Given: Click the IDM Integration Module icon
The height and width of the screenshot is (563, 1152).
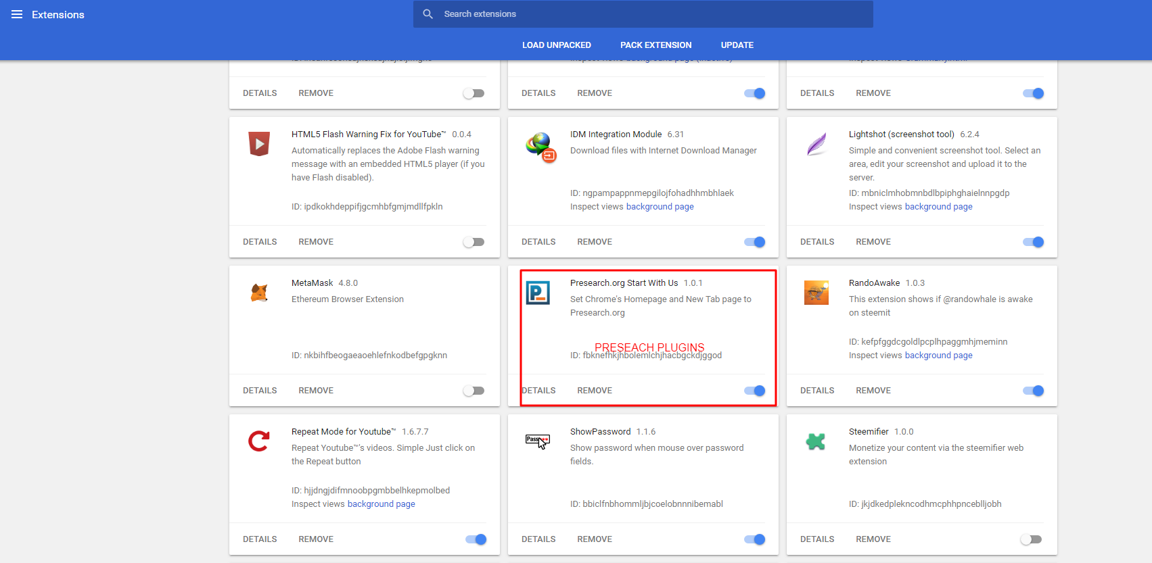Looking at the screenshot, I should coord(540,147).
